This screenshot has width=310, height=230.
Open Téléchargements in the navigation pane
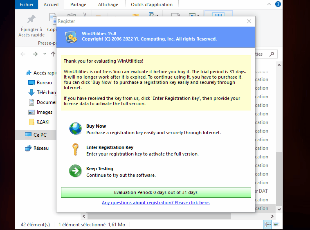pos(42,92)
